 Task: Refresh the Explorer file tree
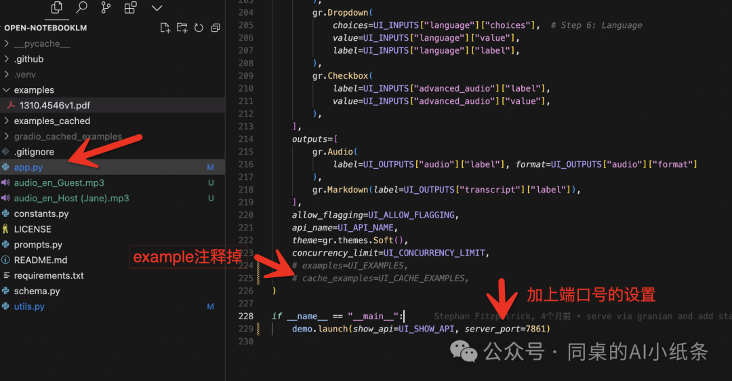pos(199,28)
